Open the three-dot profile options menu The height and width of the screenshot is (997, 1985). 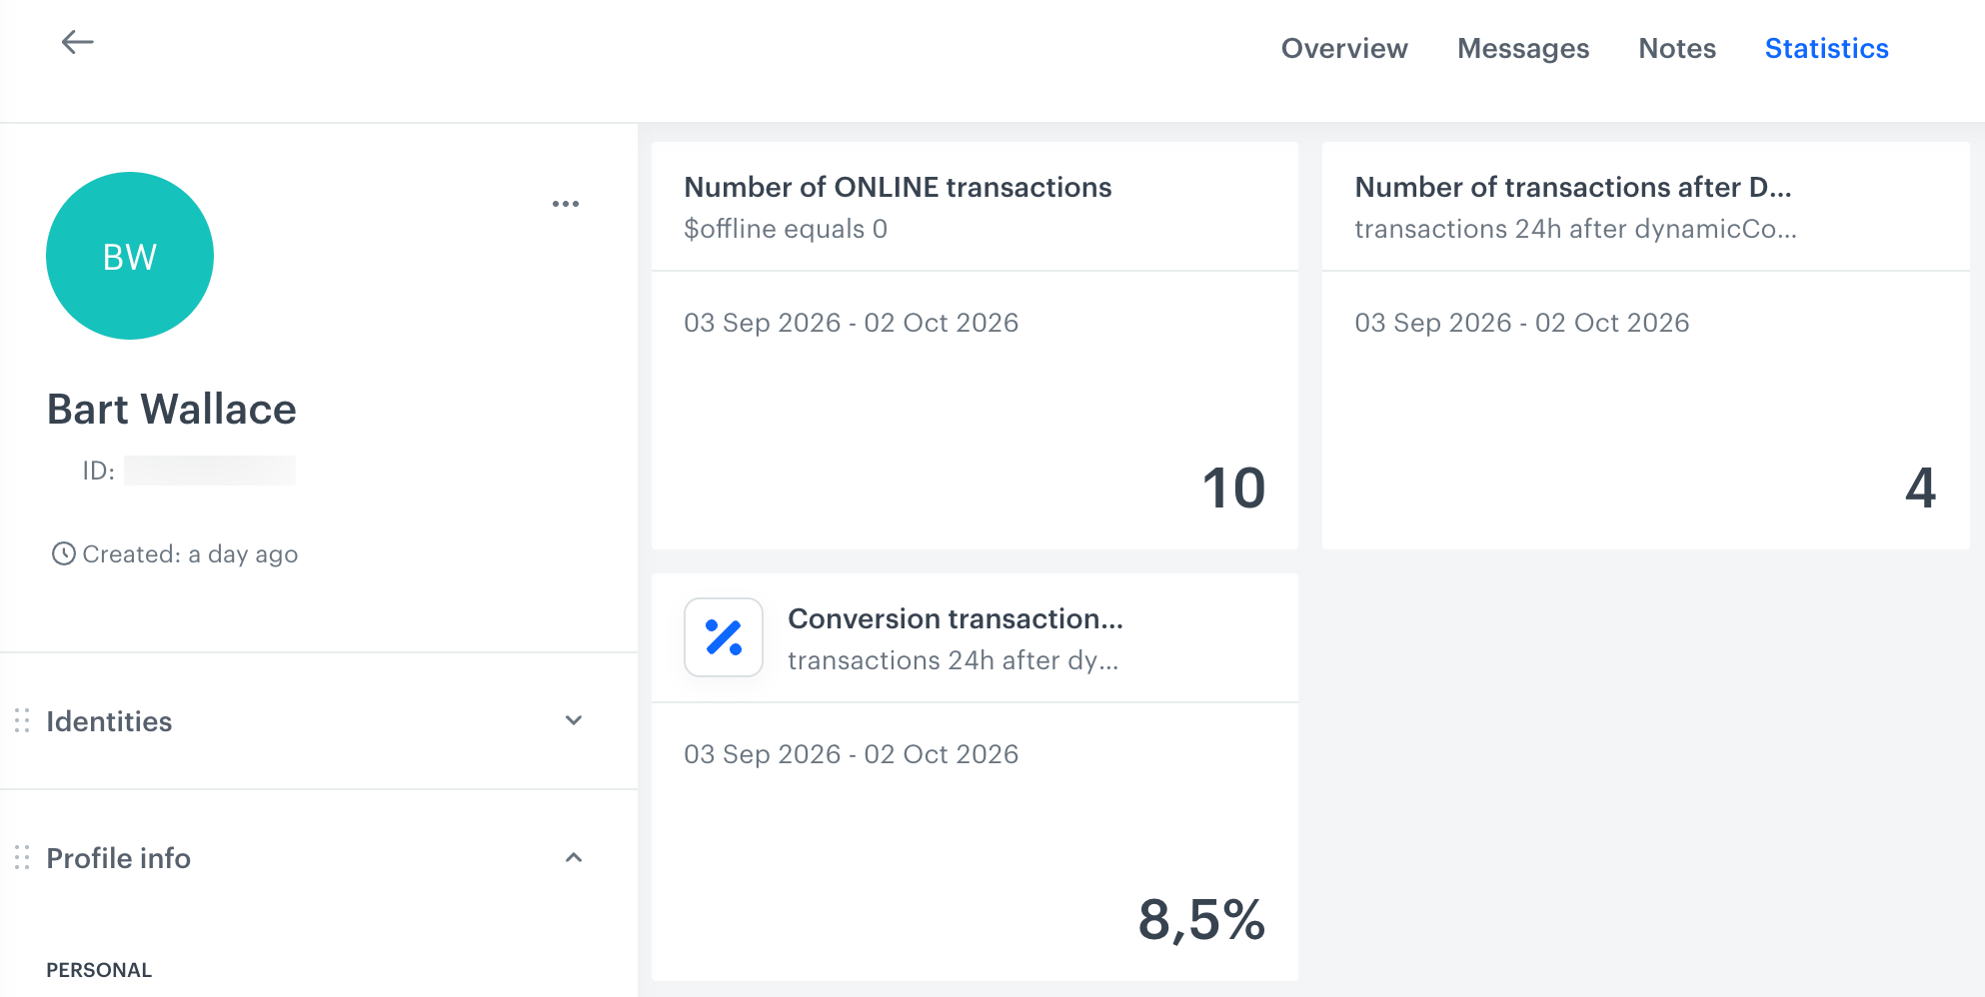[x=566, y=204]
